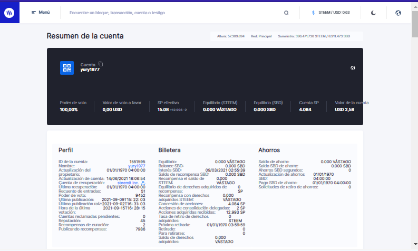Select the 7986 posting rewards value
Viewport: 418px width, 251px height.
(x=141, y=229)
